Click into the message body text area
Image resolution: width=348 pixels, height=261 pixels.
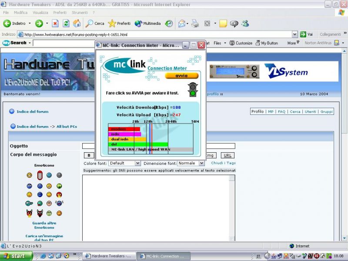[x=156, y=208]
